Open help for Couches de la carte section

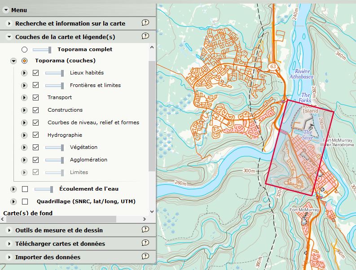pyautogui.click(x=145, y=36)
